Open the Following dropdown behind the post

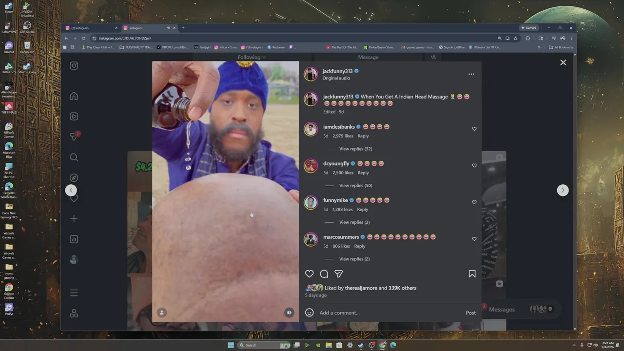click(252, 57)
